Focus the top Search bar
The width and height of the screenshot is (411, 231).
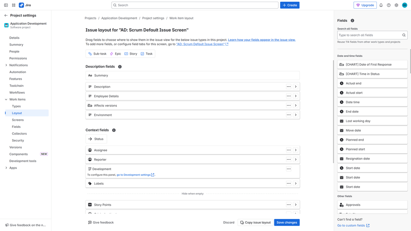(195, 5)
